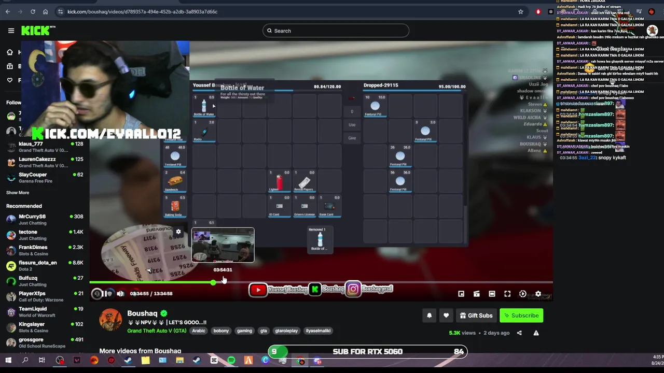Open Spotify from the taskbar
The height and width of the screenshot is (373, 664).
pos(231,361)
